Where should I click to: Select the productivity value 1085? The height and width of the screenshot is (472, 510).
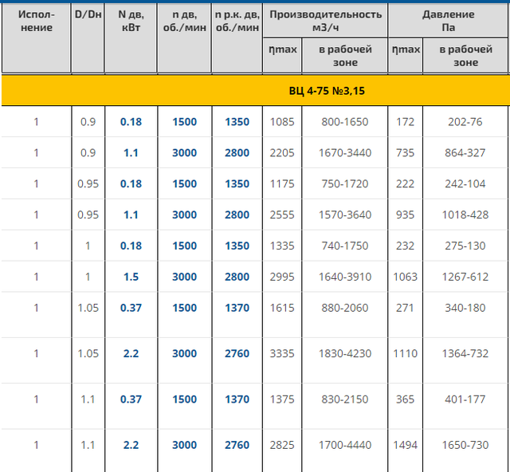click(282, 122)
